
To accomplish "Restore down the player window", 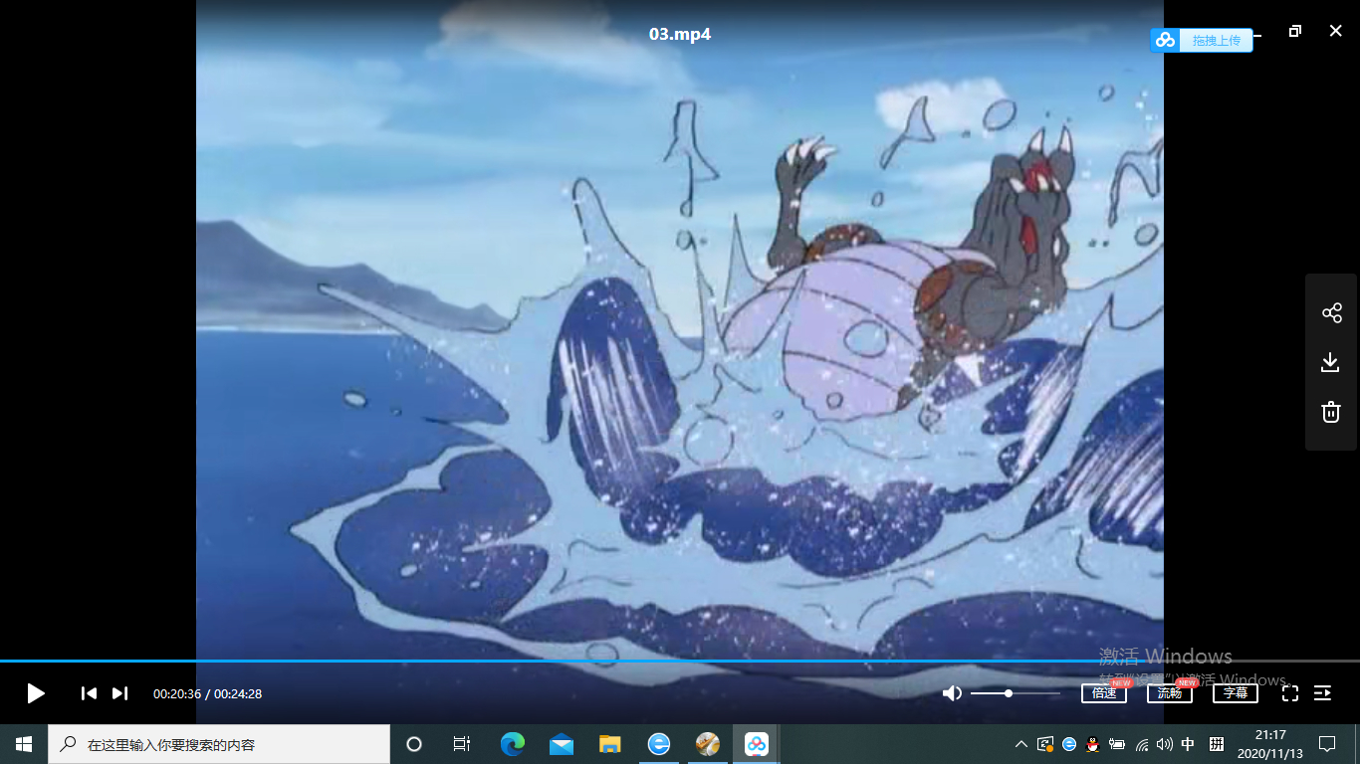I will (x=1294, y=31).
